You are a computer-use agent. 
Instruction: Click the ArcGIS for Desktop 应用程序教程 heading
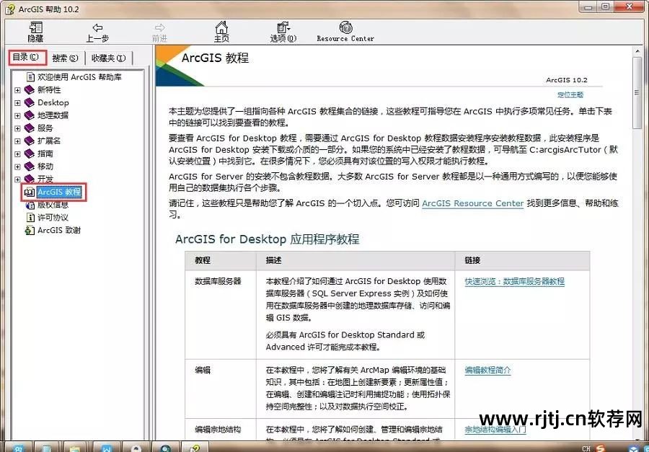point(268,239)
